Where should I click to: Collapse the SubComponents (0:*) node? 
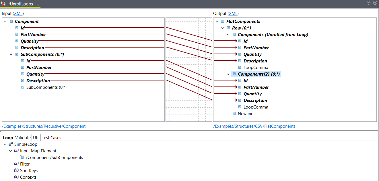[x=11, y=54]
